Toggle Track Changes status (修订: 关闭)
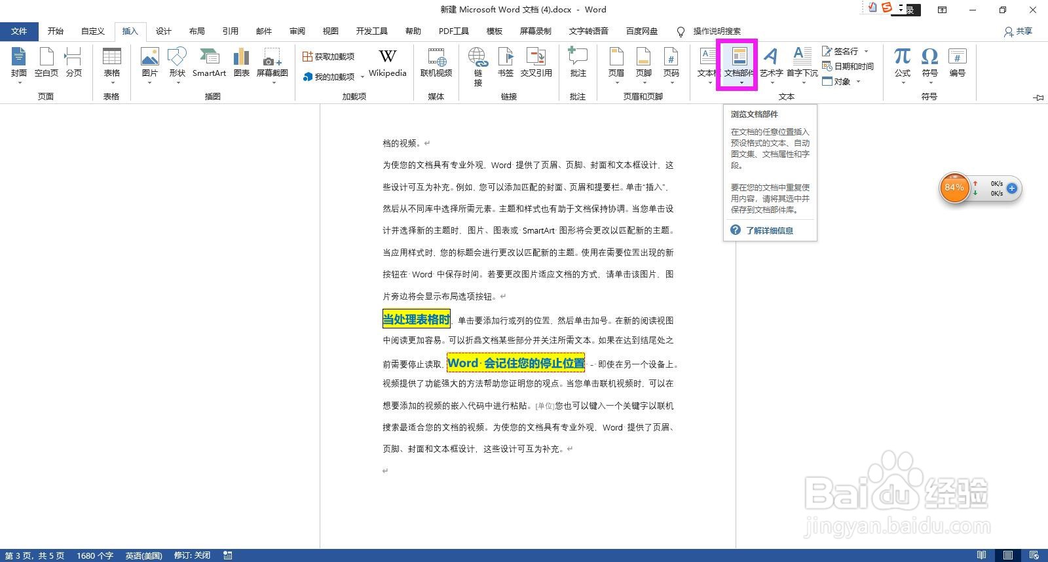 192,555
